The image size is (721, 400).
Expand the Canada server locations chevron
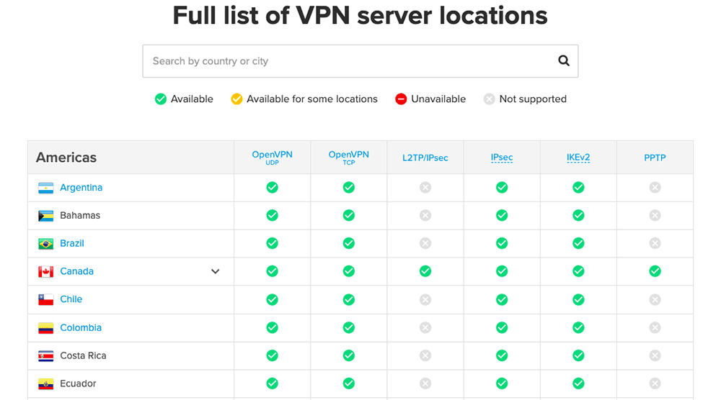[215, 271]
